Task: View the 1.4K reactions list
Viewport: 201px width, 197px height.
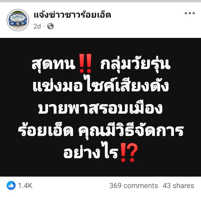Action: coord(25,186)
